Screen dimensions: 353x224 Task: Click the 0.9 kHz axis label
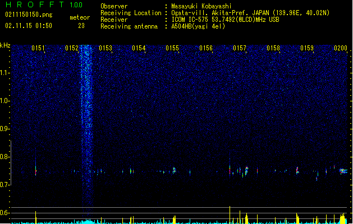click(4, 129)
